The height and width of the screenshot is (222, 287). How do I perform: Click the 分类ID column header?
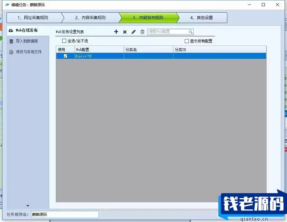[x=220, y=50]
